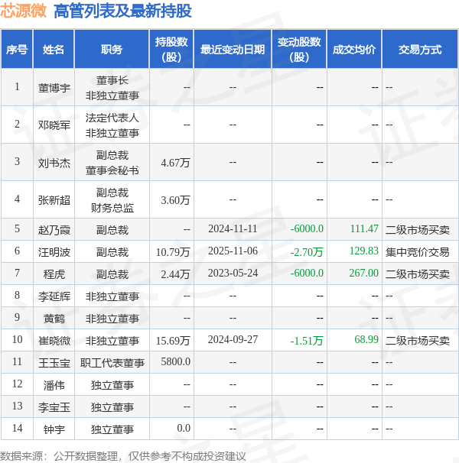This screenshot has width=459, height=463.
Task: Click the name 李延辉
Action: 54,296
